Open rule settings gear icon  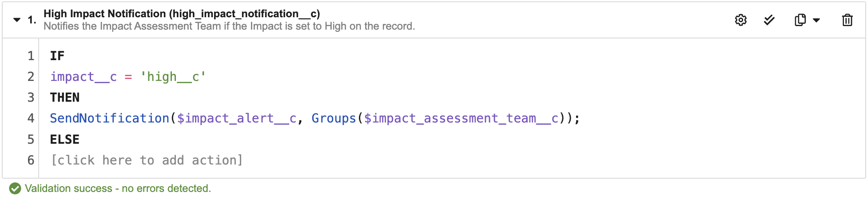point(740,20)
